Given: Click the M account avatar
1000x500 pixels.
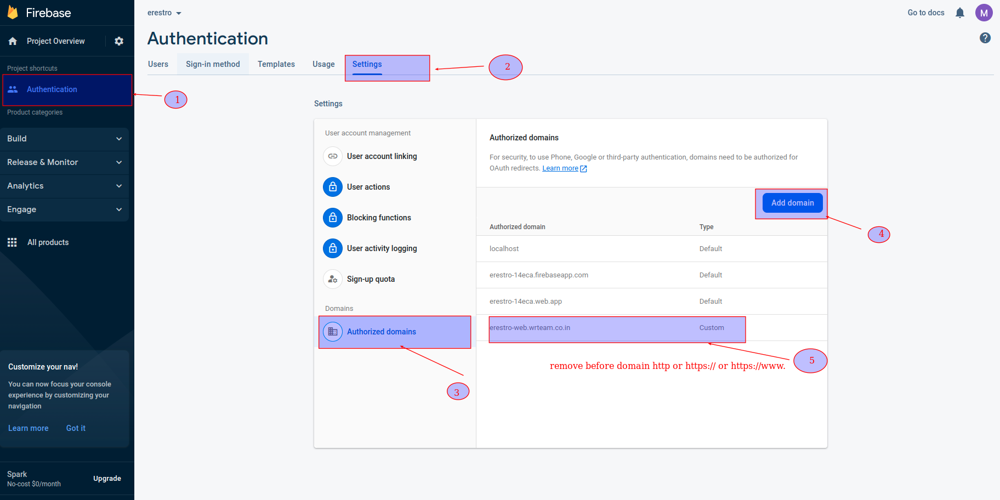Looking at the screenshot, I should (x=984, y=12).
